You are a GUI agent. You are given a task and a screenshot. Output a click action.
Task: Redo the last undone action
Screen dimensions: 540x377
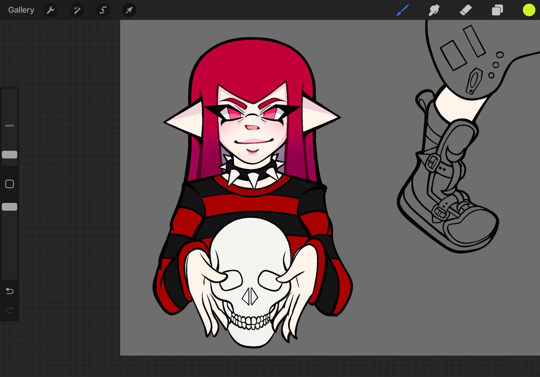pyautogui.click(x=9, y=310)
